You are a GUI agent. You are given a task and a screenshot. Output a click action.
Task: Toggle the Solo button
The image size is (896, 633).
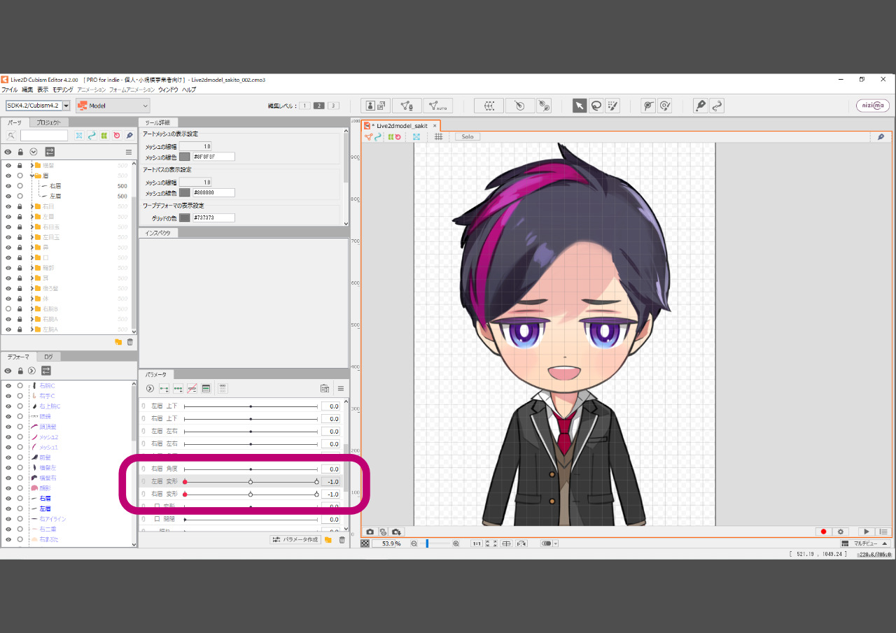point(468,136)
